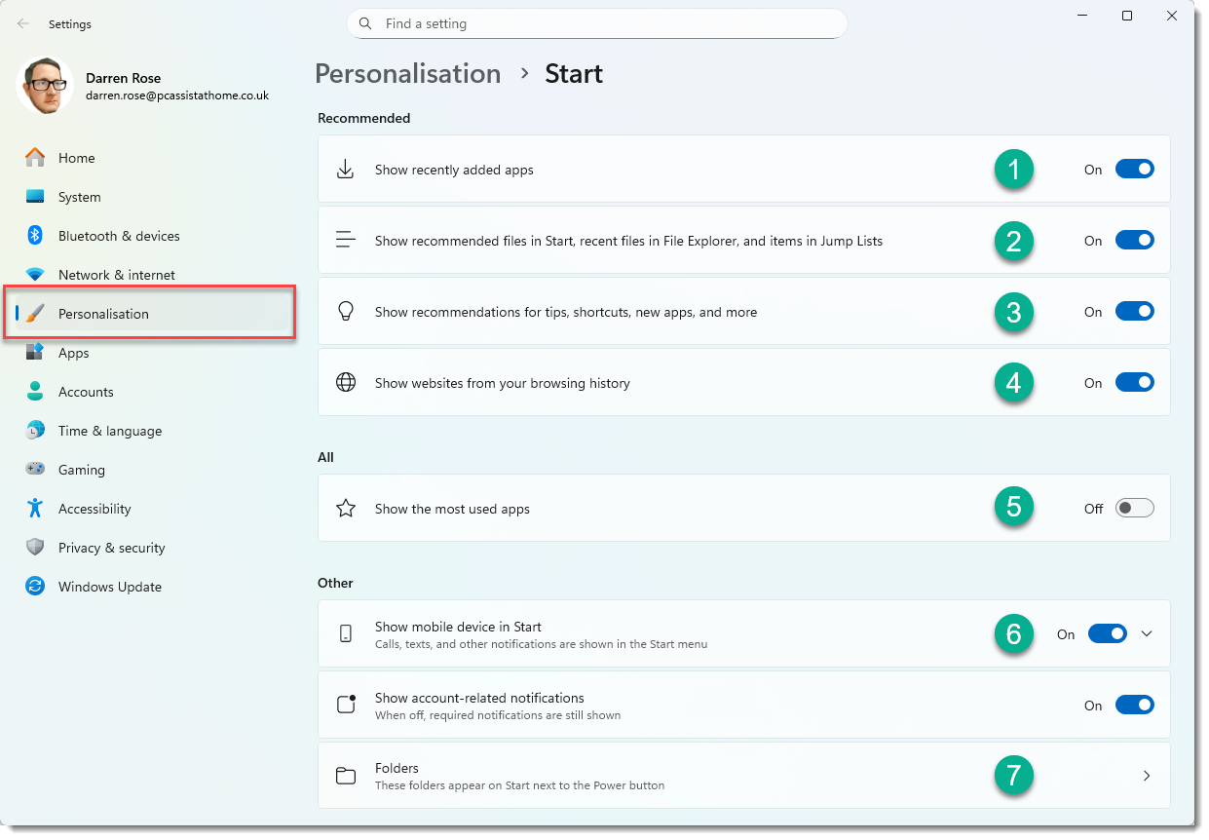Select Accessibility in the sidebar
This screenshot has width=1209, height=840.
(94, 508)
